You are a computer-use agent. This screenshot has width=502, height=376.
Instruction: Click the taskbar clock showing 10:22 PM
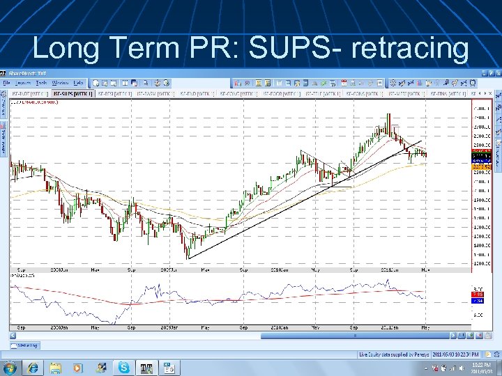coord(482,368)
